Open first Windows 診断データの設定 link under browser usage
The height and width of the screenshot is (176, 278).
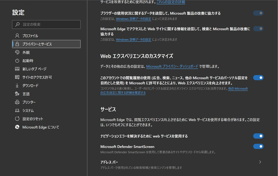[x=133, y=19]
